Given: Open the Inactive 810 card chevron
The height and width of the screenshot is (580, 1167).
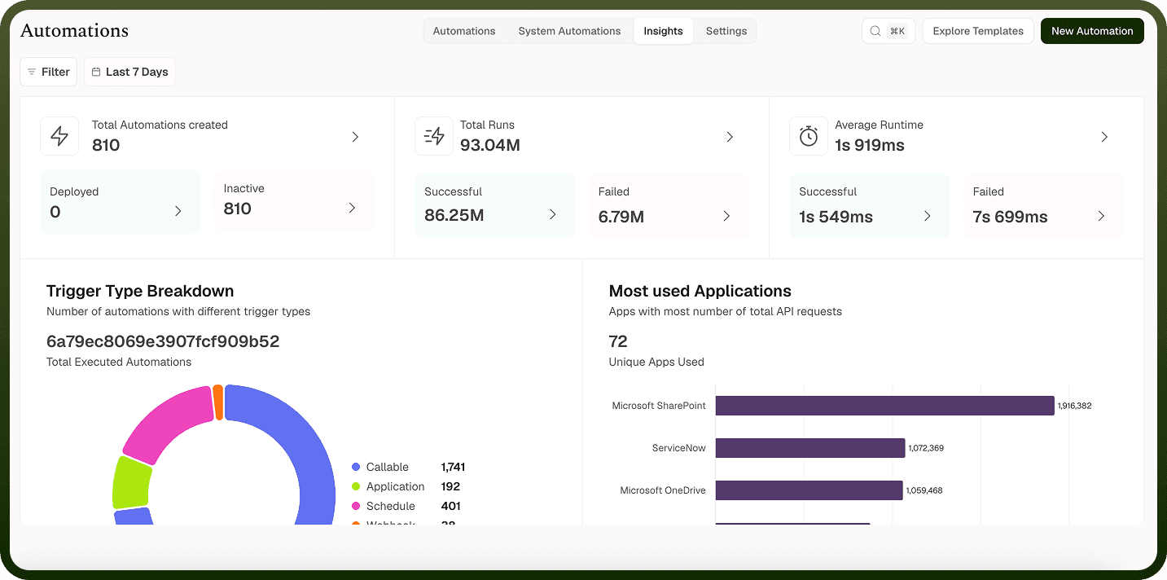Looking at the screenshot, I should point(352,208).
